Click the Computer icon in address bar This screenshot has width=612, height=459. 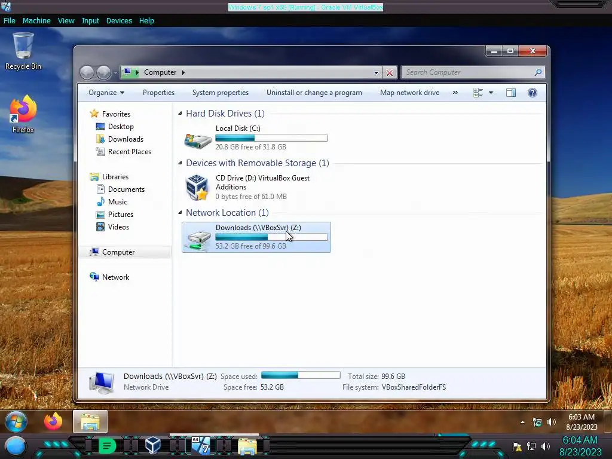point(127,72)
